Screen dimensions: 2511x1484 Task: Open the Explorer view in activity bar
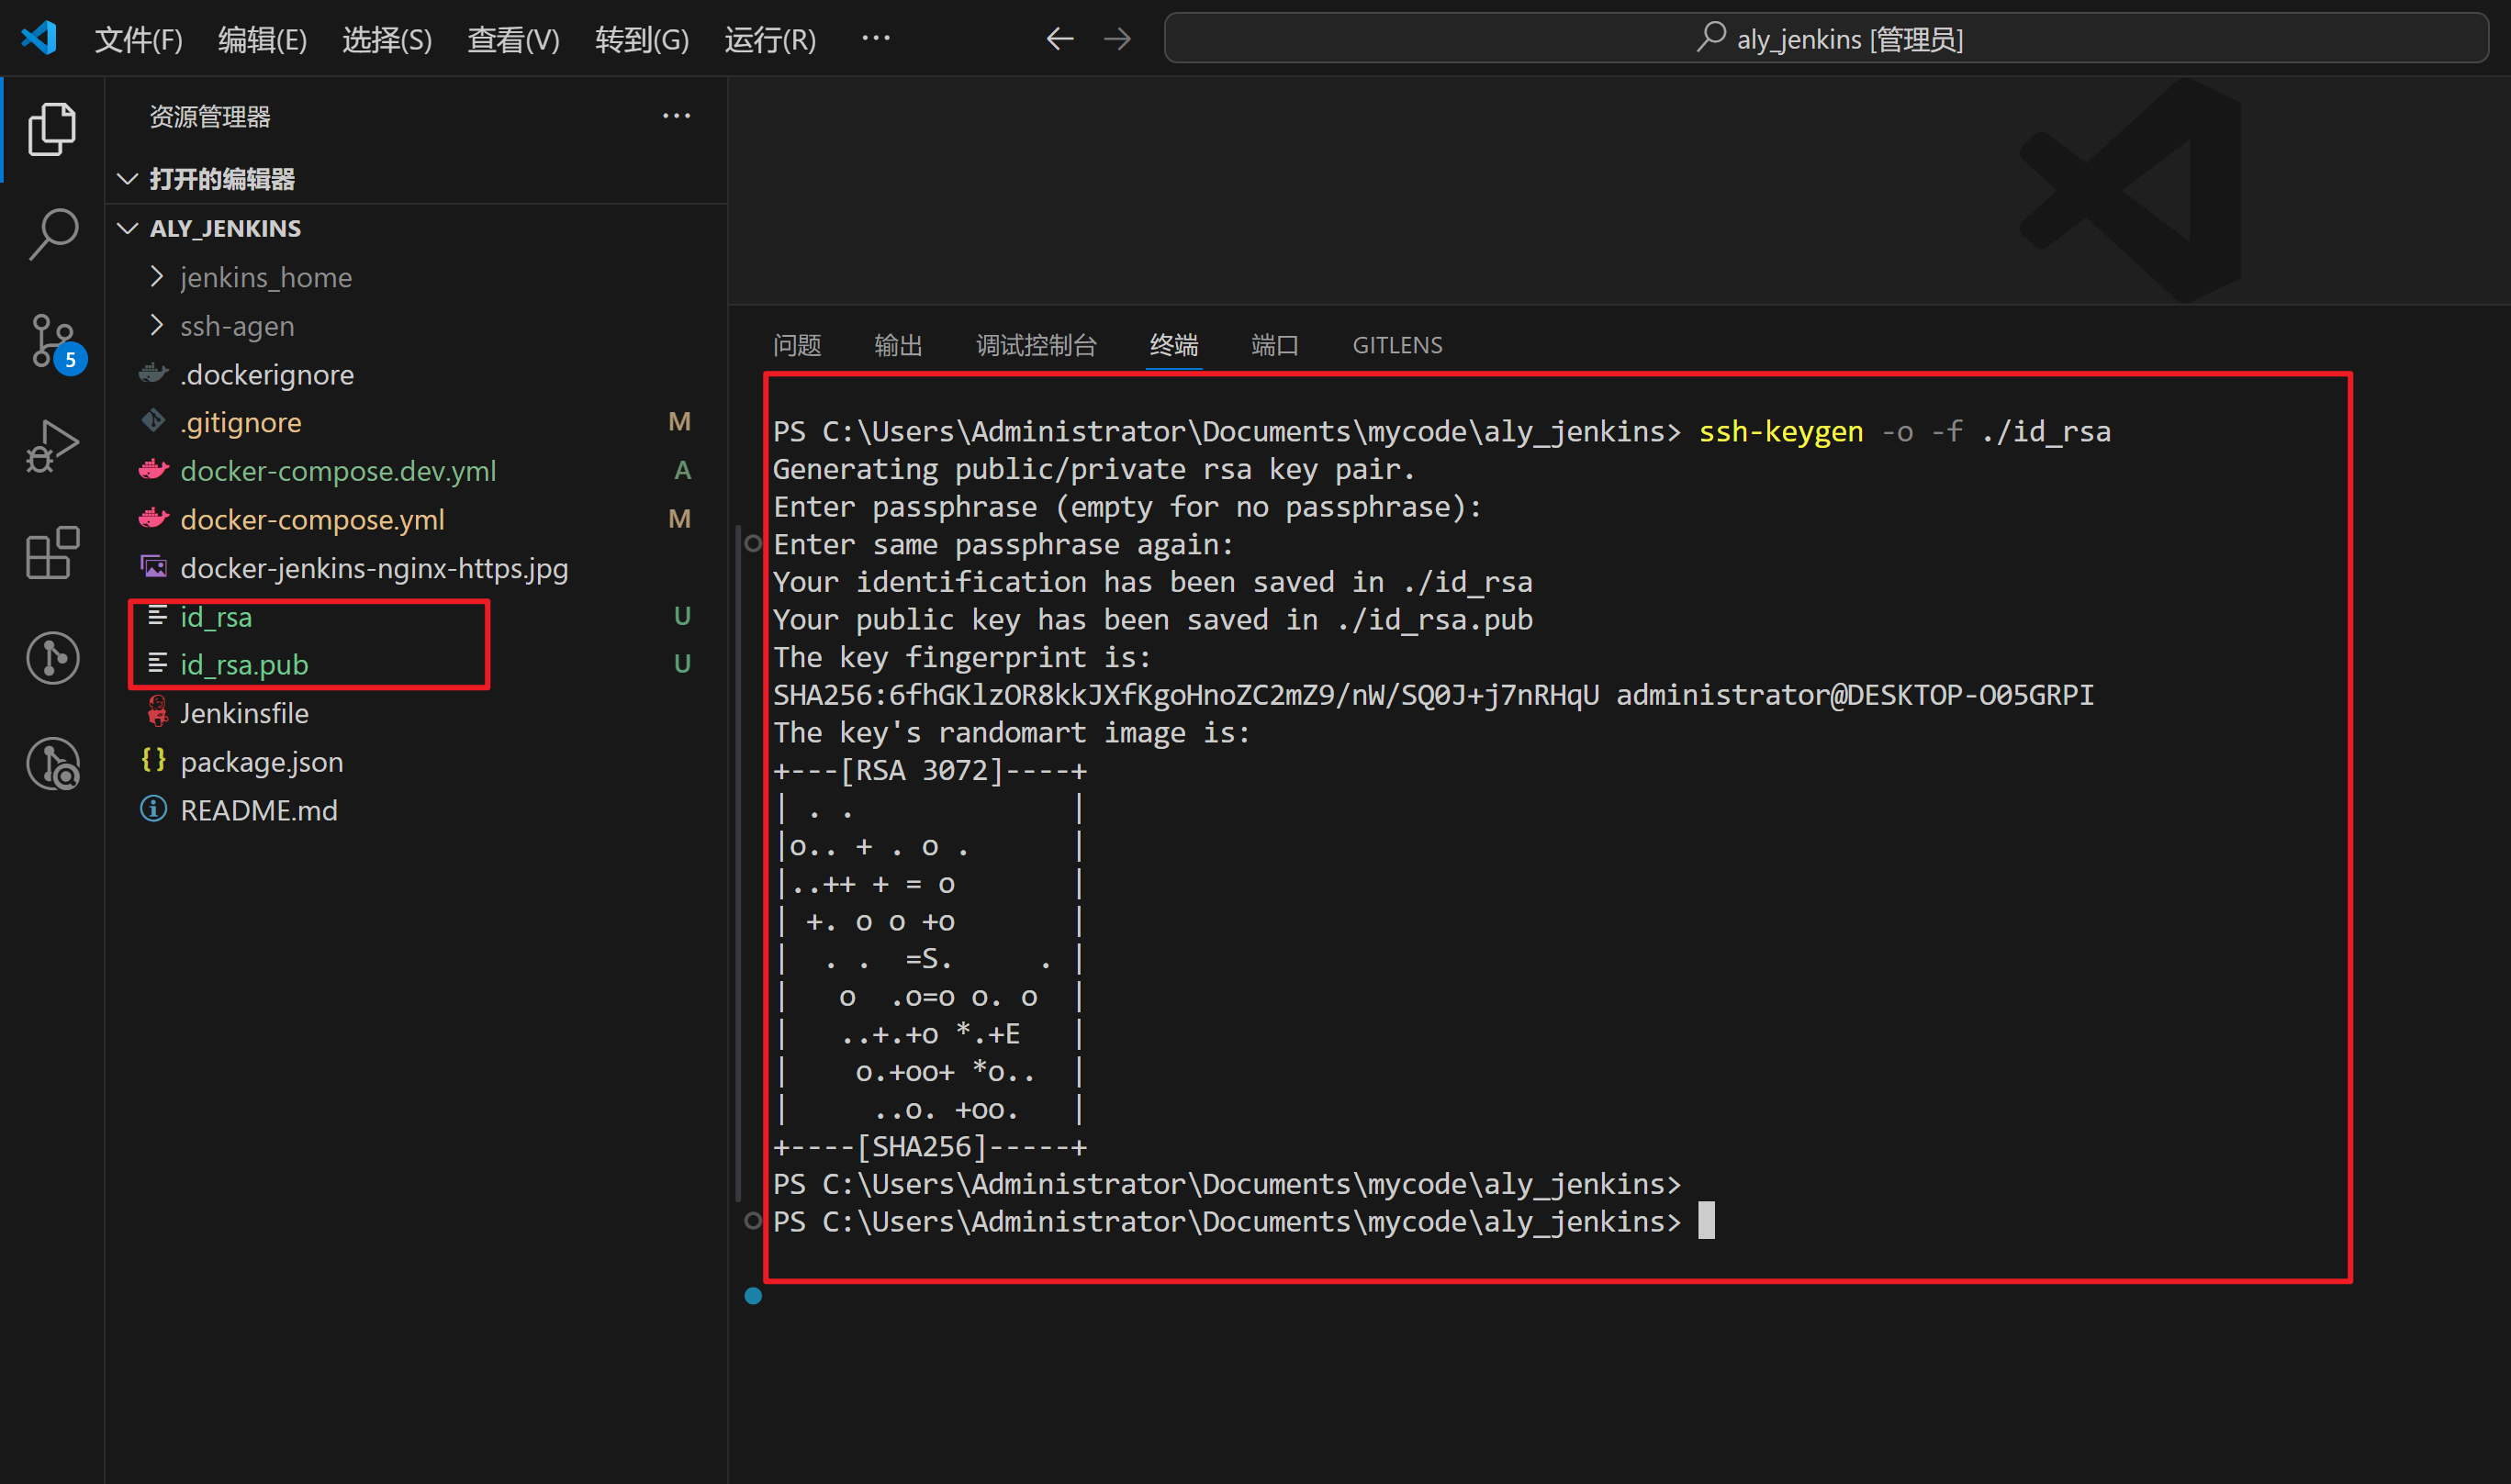(52, 129)
